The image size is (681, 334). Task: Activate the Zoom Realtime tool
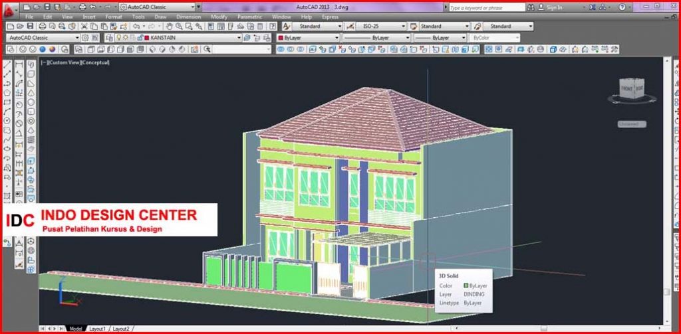tap(179, 27)
